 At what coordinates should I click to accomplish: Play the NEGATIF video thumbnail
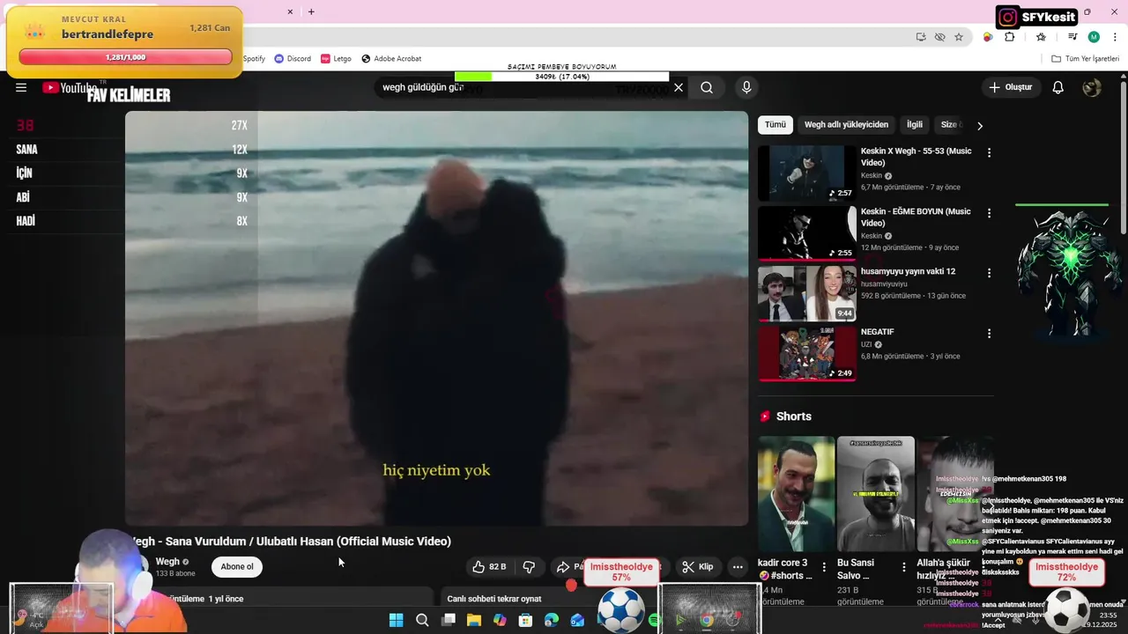click(806, 354)
